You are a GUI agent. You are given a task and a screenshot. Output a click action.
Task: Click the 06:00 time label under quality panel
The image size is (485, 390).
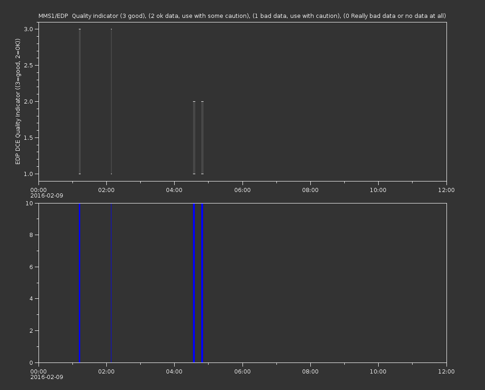[242, 190]
